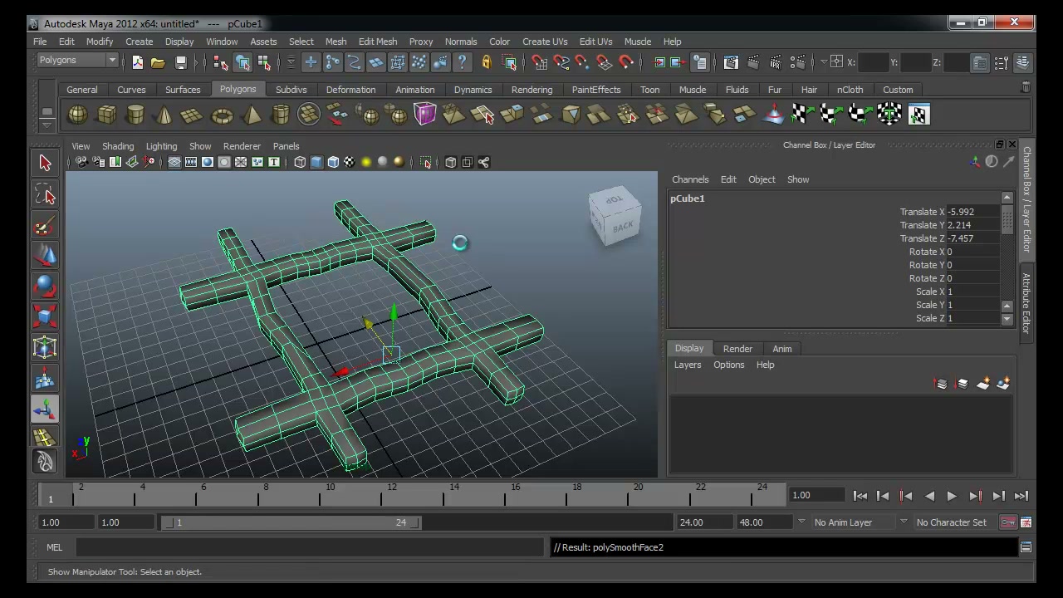Switch to the Render layer tab
This screenshot has height=598, width=1063.
click(737, 349)
